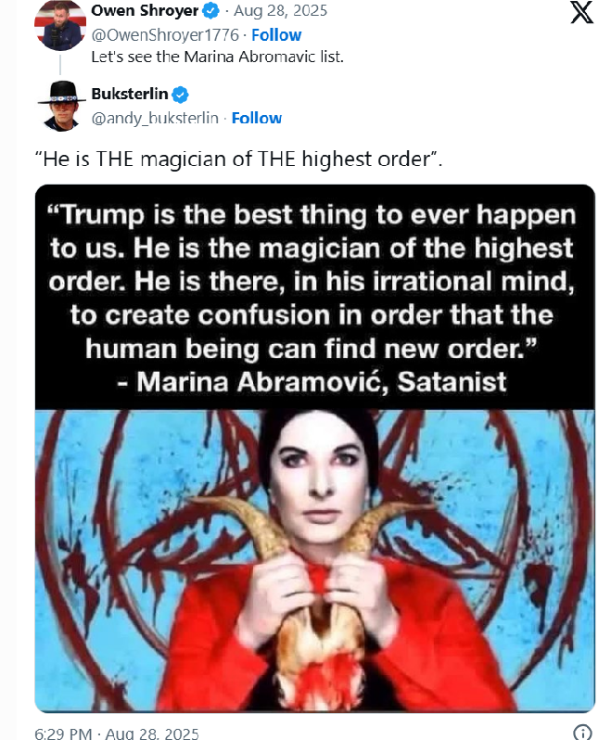611x740 pixels.
Task: Click the tweet text about magician
Action: [238, 159]
